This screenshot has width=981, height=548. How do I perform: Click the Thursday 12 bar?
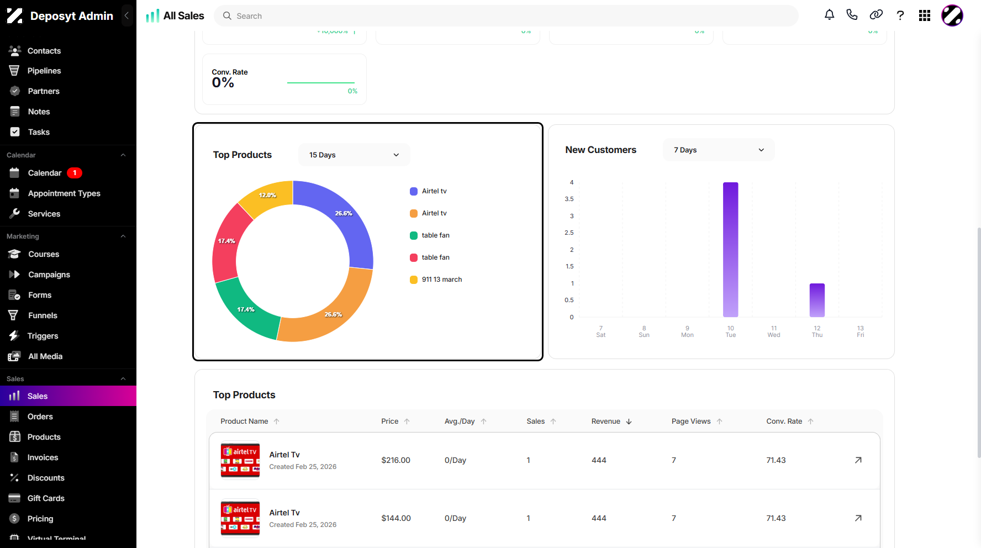point(817,300)
